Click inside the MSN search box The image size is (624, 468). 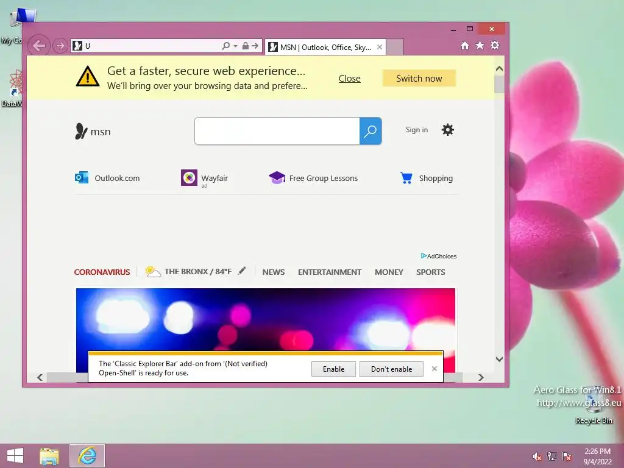tap(277, 131)
